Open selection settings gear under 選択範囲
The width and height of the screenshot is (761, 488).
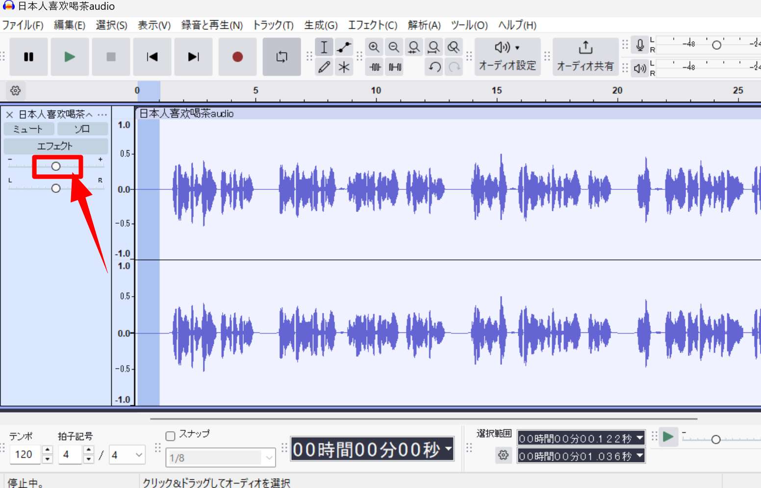coord(504,455)
